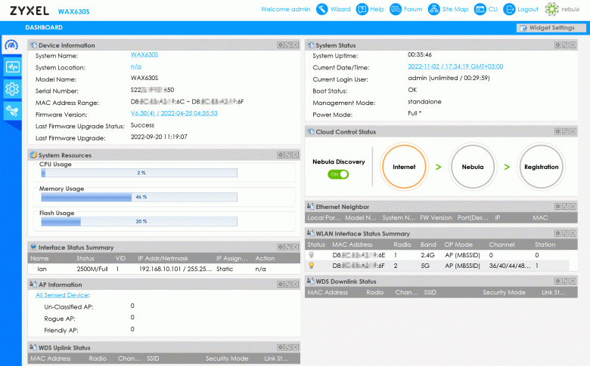
Task: Click the 36/40/44/48 channel cell
Action: coord(510,266)
